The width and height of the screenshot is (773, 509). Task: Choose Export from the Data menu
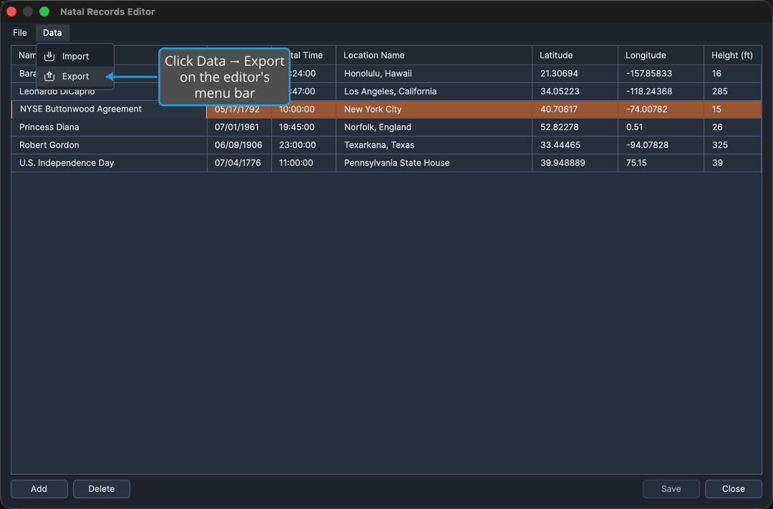[75, 76]
